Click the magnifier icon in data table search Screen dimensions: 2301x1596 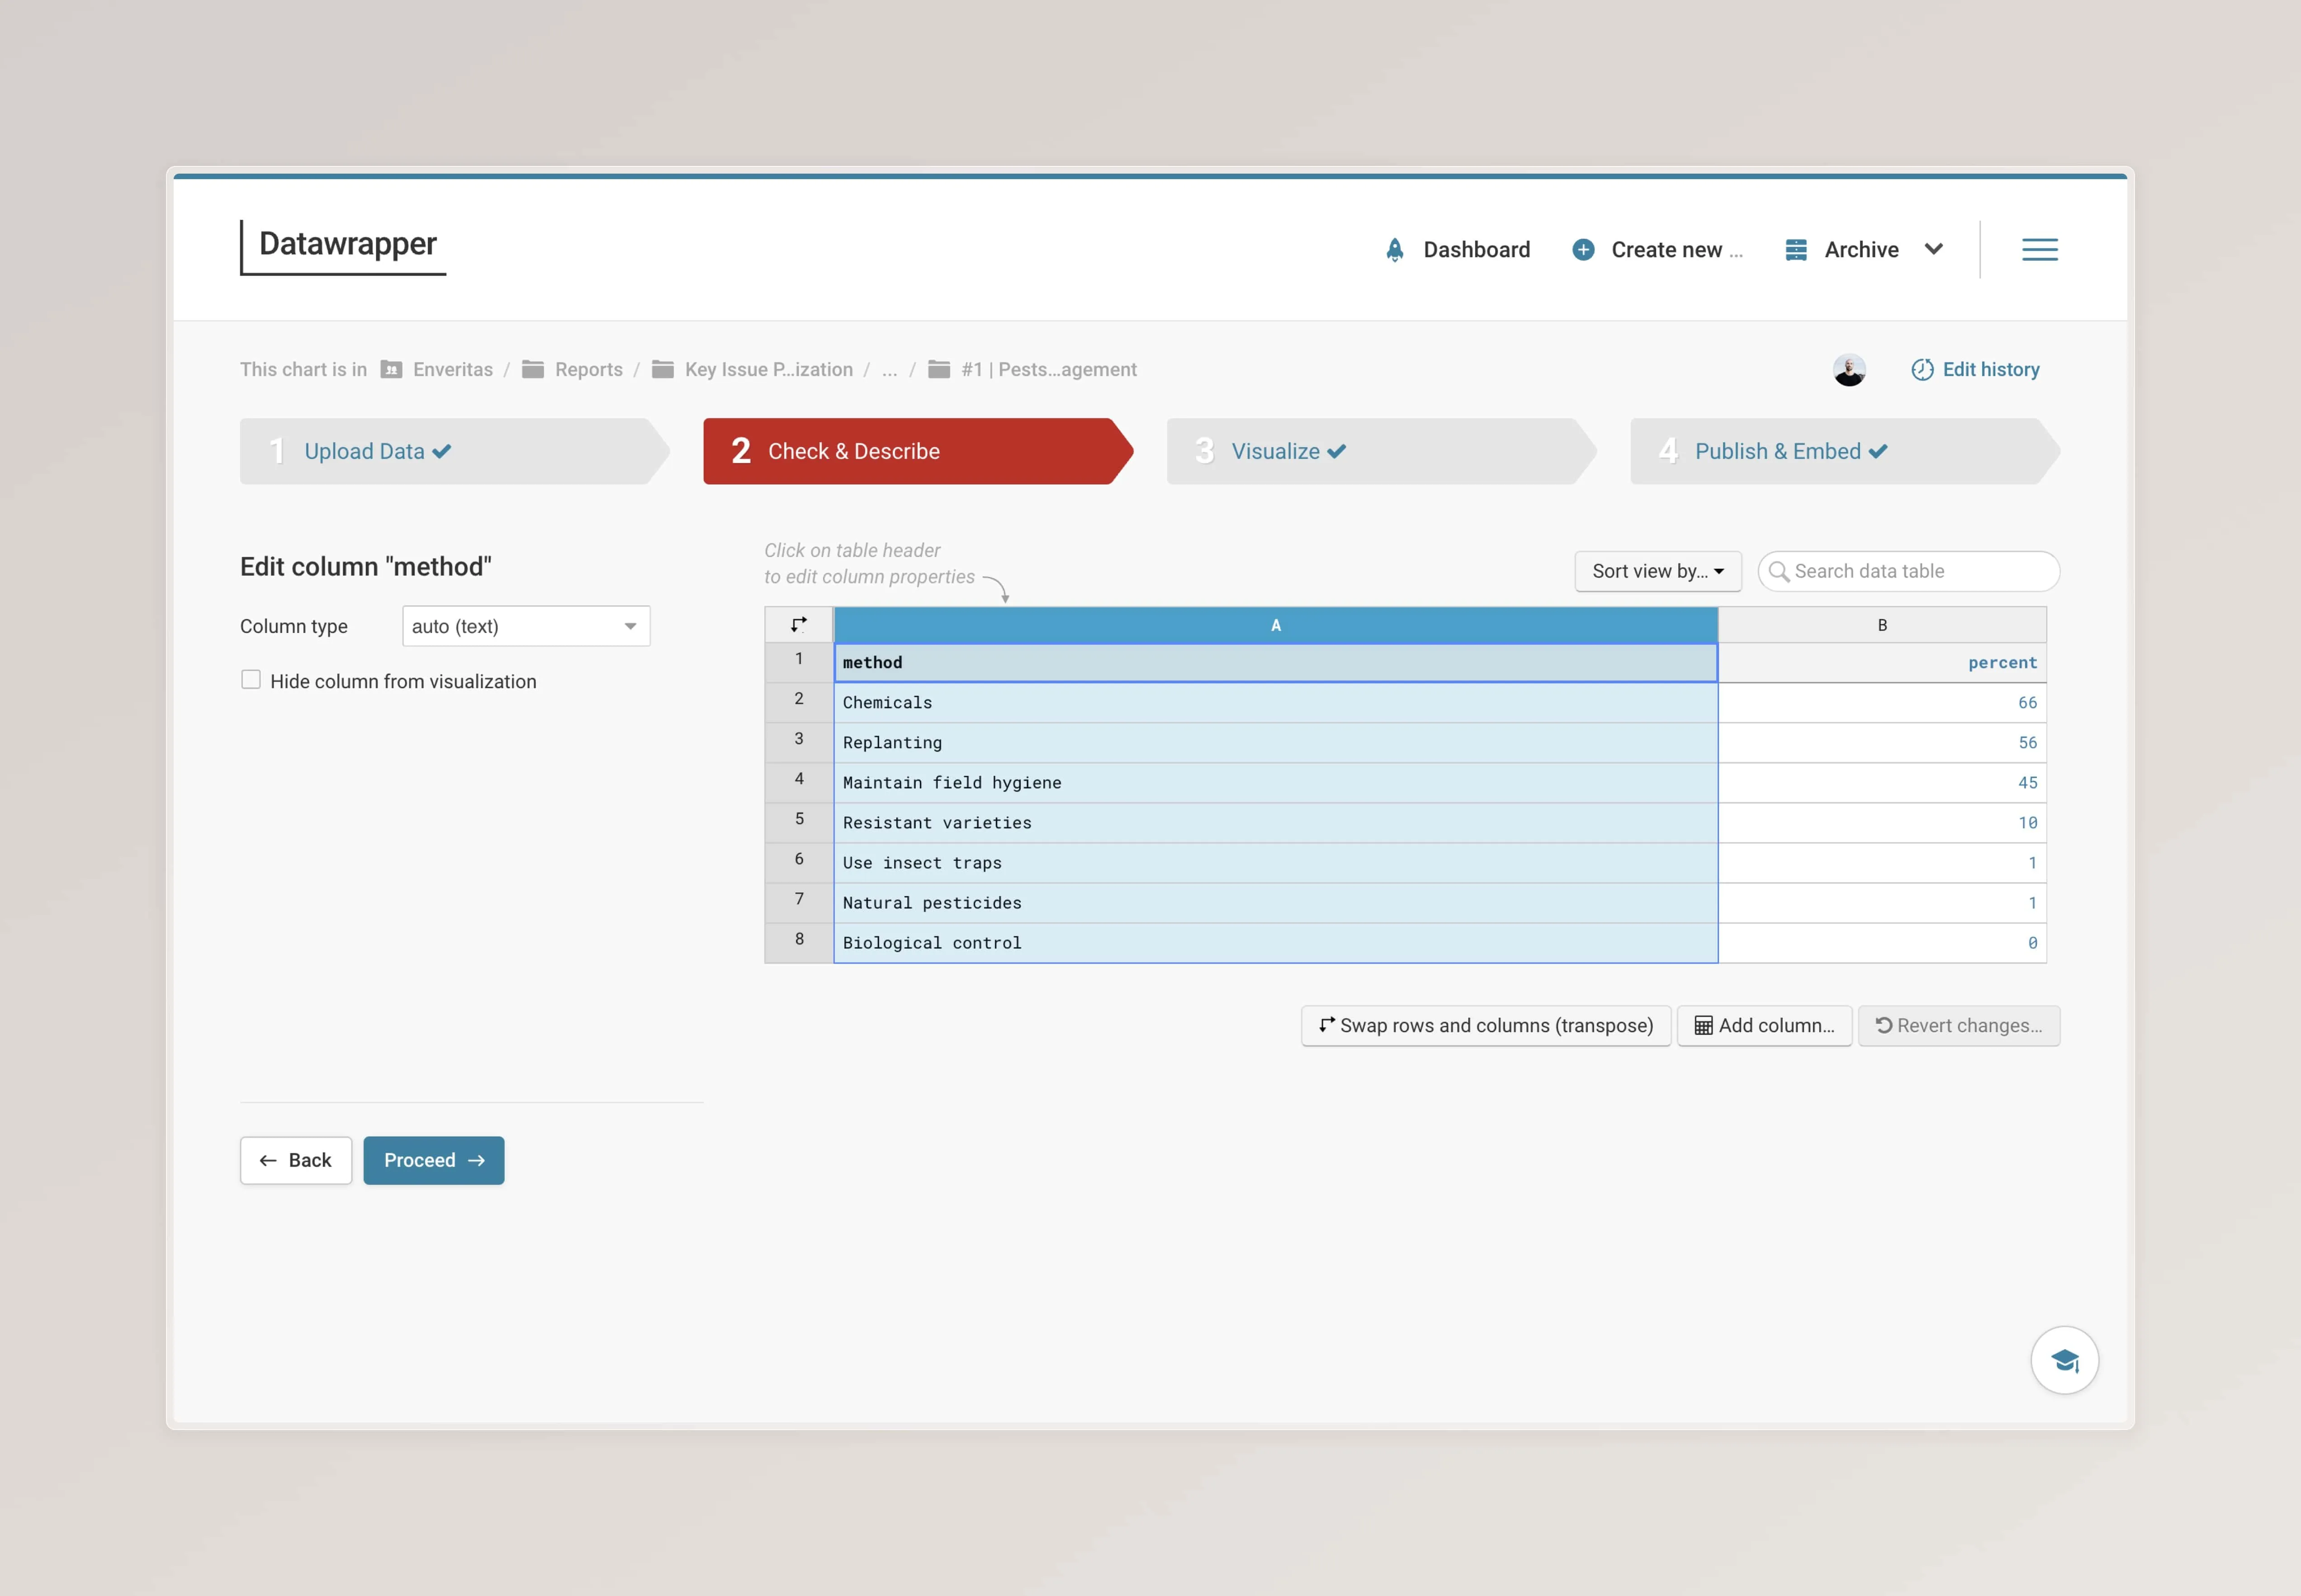[1781, 571]
